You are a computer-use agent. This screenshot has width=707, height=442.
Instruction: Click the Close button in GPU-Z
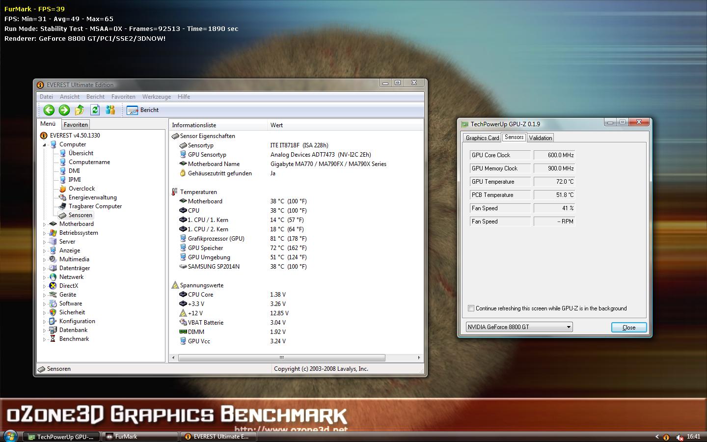click(x=629, y=328)
